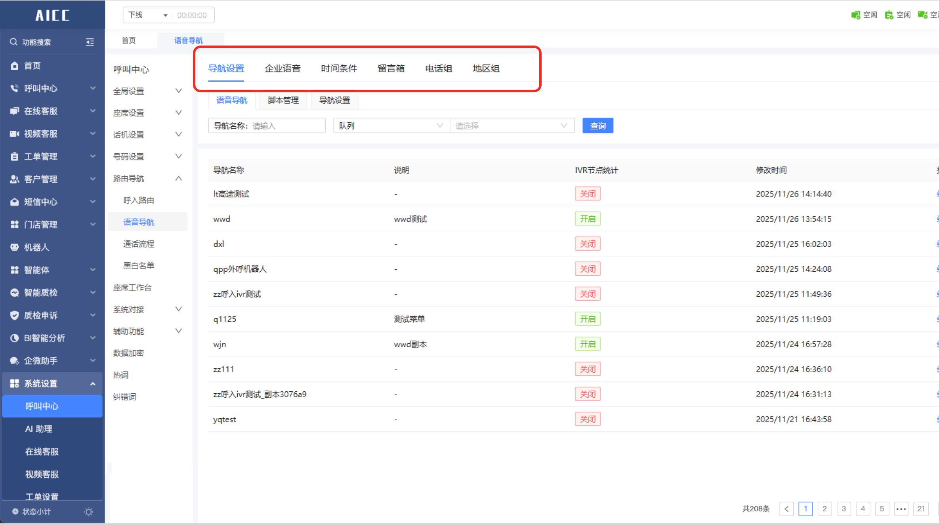The image size is (939, 526).
Task: Open the 通话流程 submenu item
Action: (x=139, y=244)
